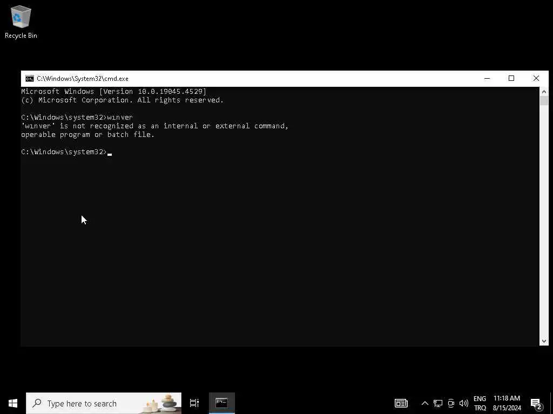Click the operable program or batch file line
Viewport: 553px width, 414px height.
[x=88, y=134]
